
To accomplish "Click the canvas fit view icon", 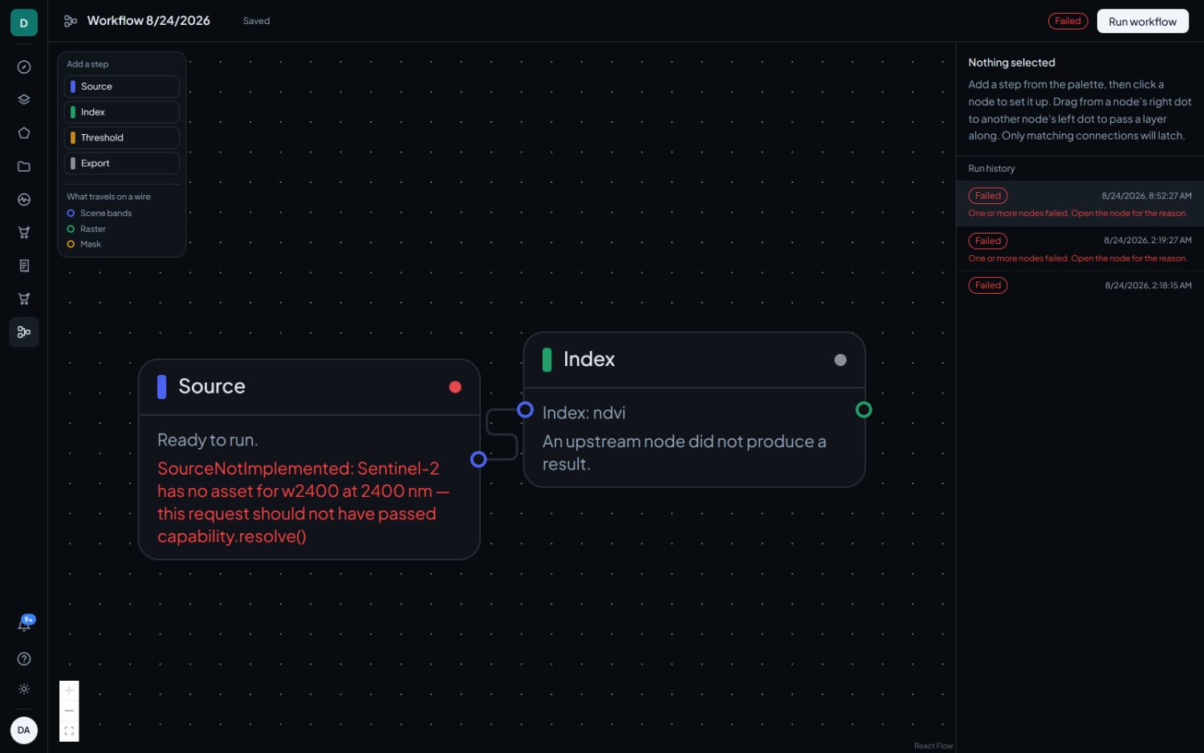I will [69, 731].
